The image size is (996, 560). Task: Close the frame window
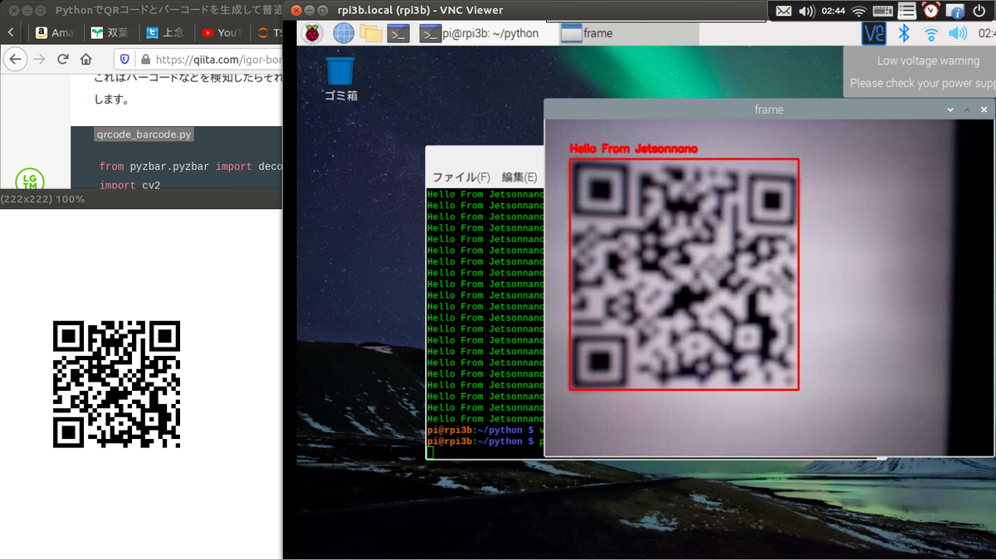coord(984,110)
